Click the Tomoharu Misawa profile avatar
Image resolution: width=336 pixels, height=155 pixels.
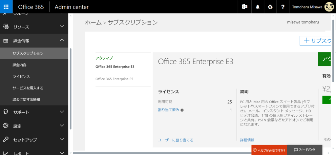tap(329, 7)
